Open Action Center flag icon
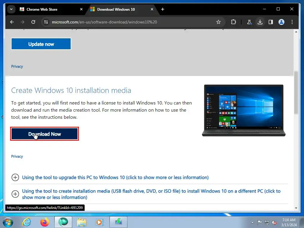304x228 pixels. 259,222
